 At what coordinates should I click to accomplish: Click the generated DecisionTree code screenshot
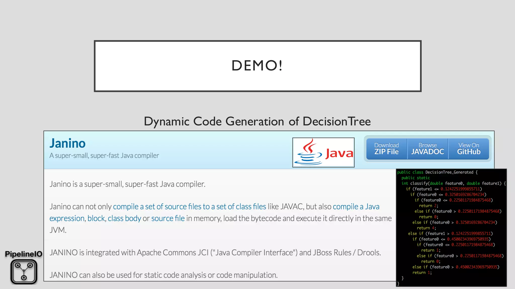pyautogui.click(x=451, y=228)
